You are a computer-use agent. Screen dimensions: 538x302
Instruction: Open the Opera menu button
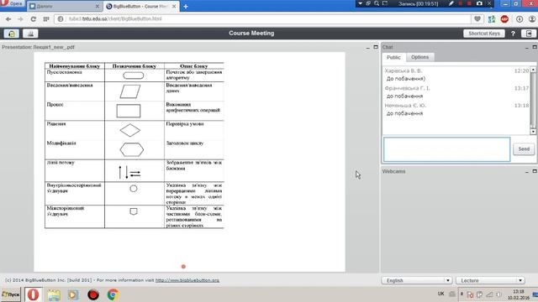[12, 3]
